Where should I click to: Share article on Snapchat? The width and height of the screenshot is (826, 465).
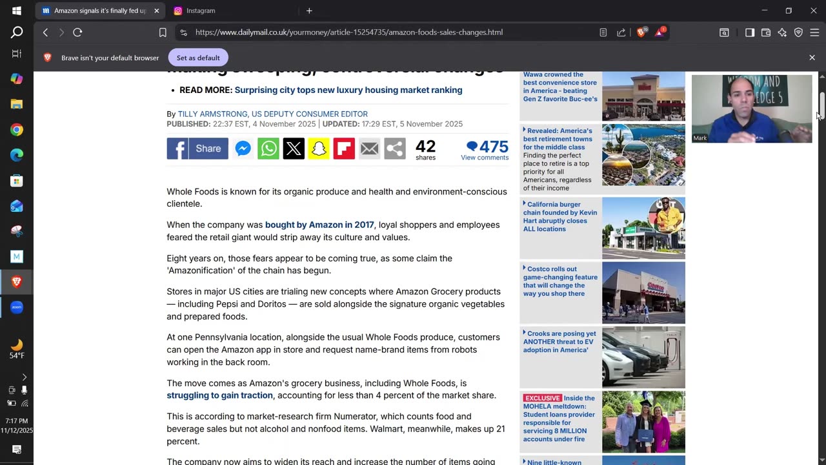319,149
